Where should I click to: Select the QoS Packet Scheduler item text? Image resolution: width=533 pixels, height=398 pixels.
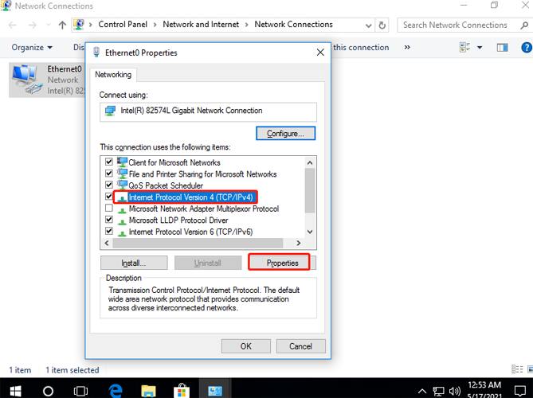166,185
